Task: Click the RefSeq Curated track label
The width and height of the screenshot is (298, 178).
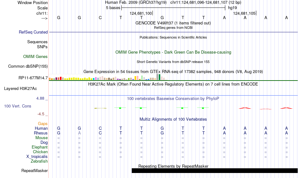Action: coord(33,32)
